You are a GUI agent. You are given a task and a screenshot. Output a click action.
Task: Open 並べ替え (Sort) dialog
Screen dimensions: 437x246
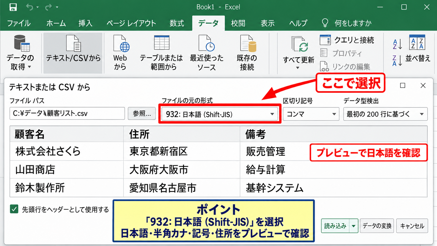pos(417,49)
